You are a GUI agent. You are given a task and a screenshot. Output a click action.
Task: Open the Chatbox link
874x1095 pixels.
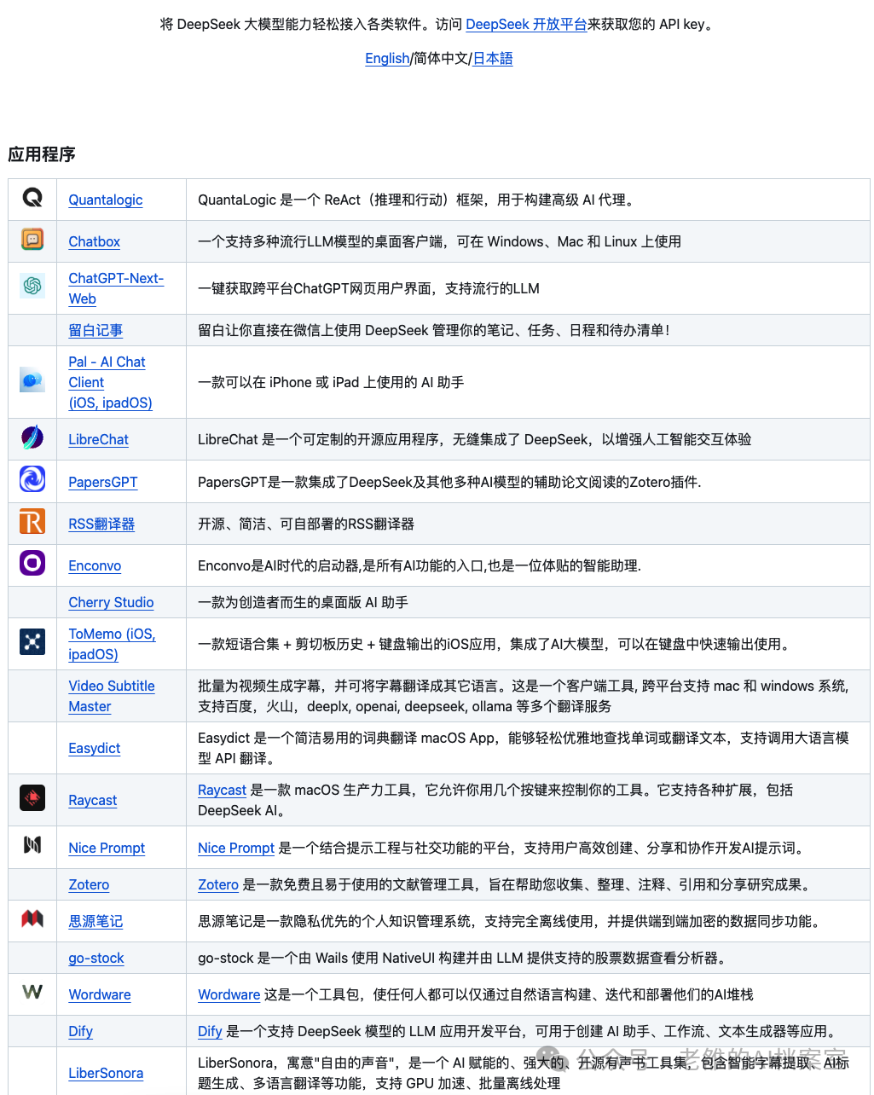coord(95,241)
